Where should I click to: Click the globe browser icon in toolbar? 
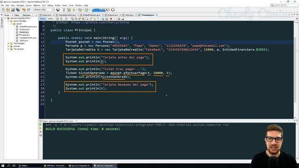point(58,10)
